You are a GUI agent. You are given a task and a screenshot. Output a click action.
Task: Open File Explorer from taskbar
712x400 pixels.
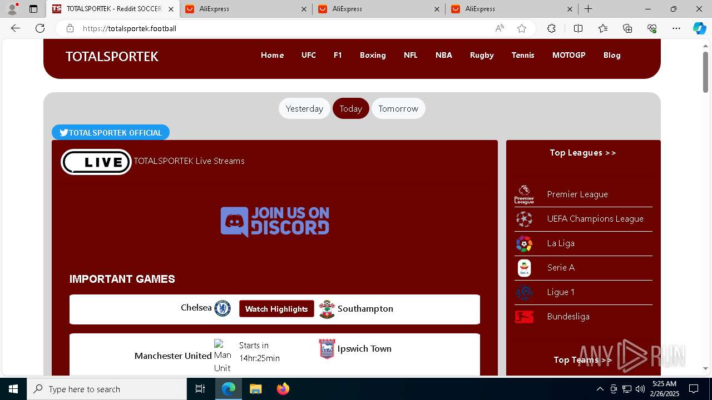coord(255,389)
